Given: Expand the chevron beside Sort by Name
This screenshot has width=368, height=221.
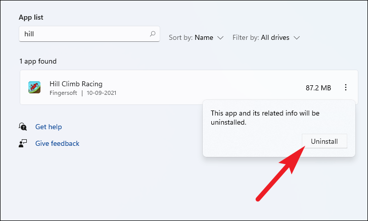Looking at the screenshot, I should pyautogui.click(x=220, y=38).
